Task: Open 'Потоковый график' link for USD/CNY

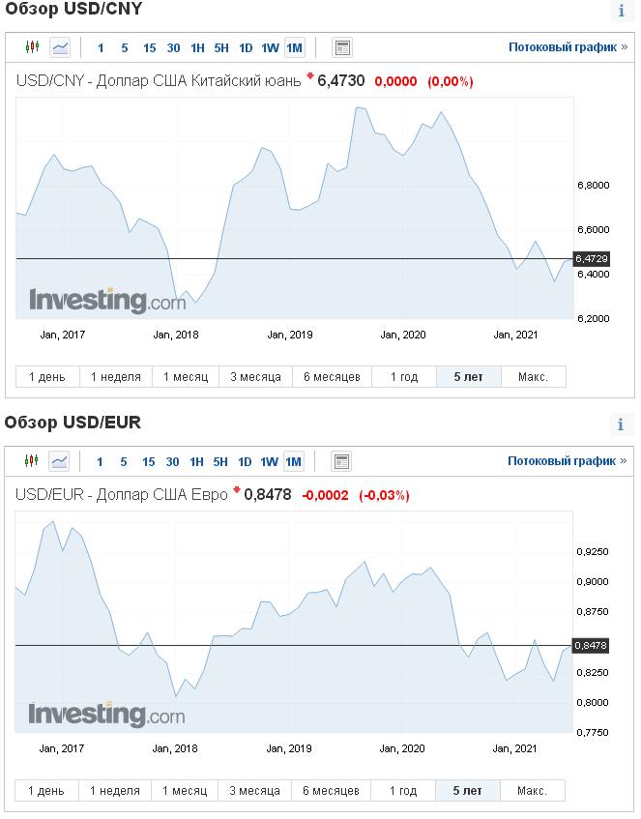Action: [x=568, y=47]
